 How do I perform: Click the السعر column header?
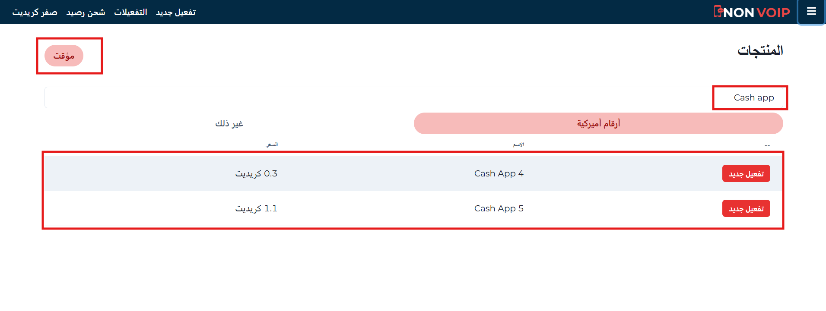(x=272, y=145)
